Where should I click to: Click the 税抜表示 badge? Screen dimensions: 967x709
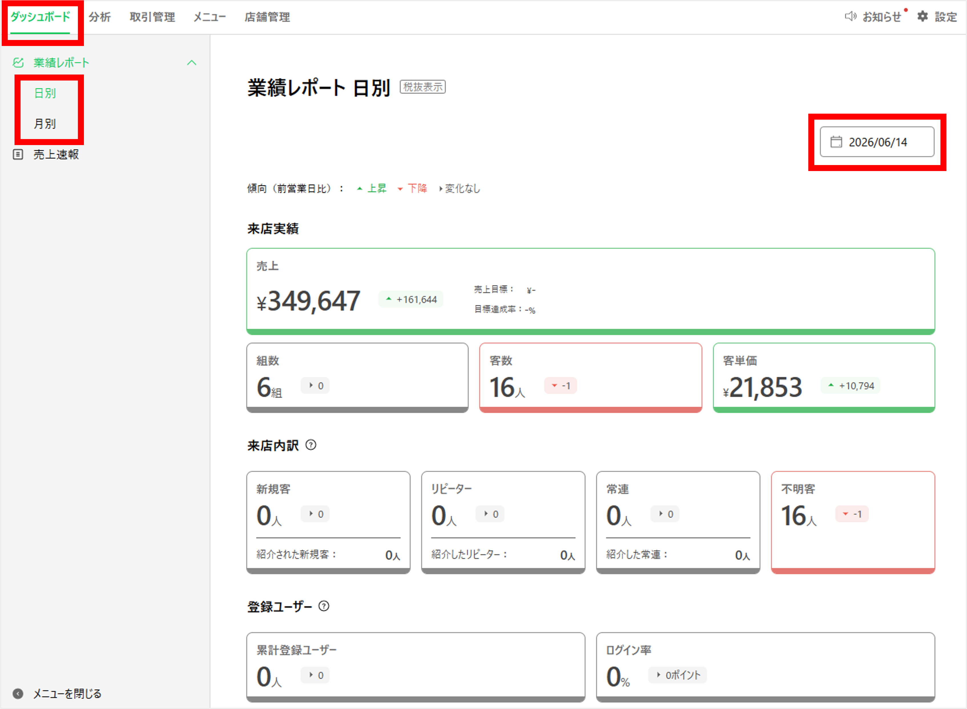point(423,87)
